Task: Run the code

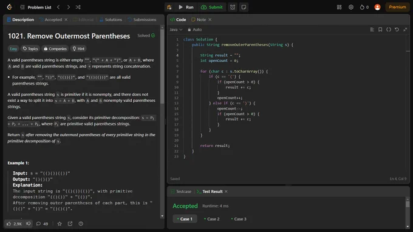Action: (x=186, y=7)
